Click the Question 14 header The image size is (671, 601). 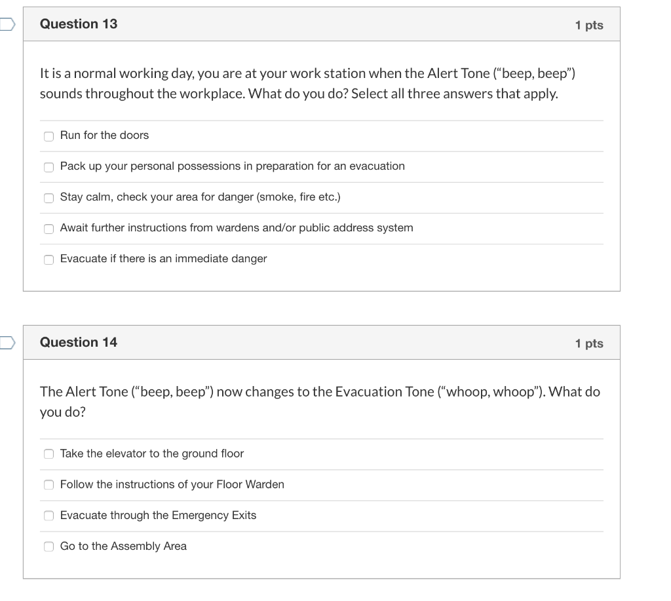(79, 342)
